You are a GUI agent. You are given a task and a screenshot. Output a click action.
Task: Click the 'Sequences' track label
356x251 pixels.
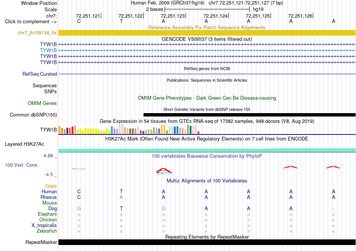pyautogui.click(x=45, y=85)
